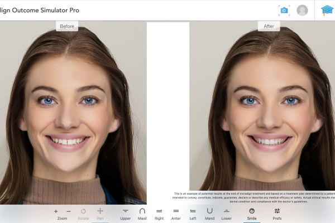
Task: Click the Before label tag
Action: [x=67, y=26]
